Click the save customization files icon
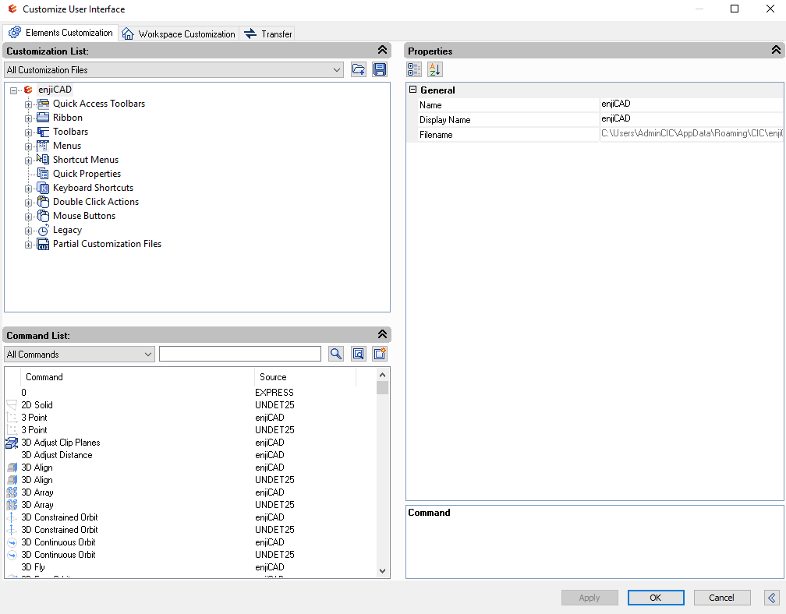 pyautogui.click(x=380, y=69)
